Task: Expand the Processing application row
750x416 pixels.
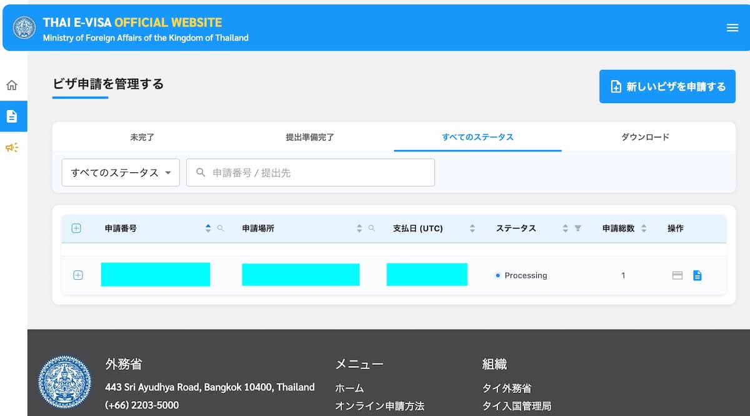Action: pos(78,275)
